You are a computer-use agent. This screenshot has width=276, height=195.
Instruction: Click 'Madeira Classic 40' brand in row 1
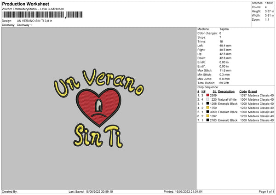(261, 95)
